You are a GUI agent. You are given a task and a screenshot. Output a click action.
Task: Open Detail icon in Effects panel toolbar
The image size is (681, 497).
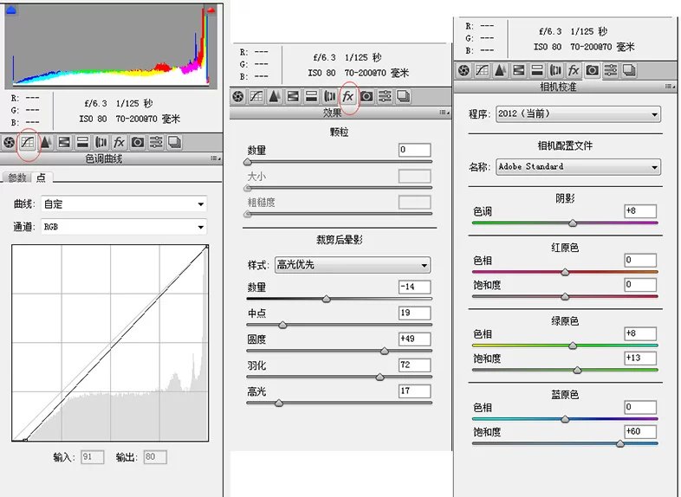pyautogui.click(x=275, y=96)
